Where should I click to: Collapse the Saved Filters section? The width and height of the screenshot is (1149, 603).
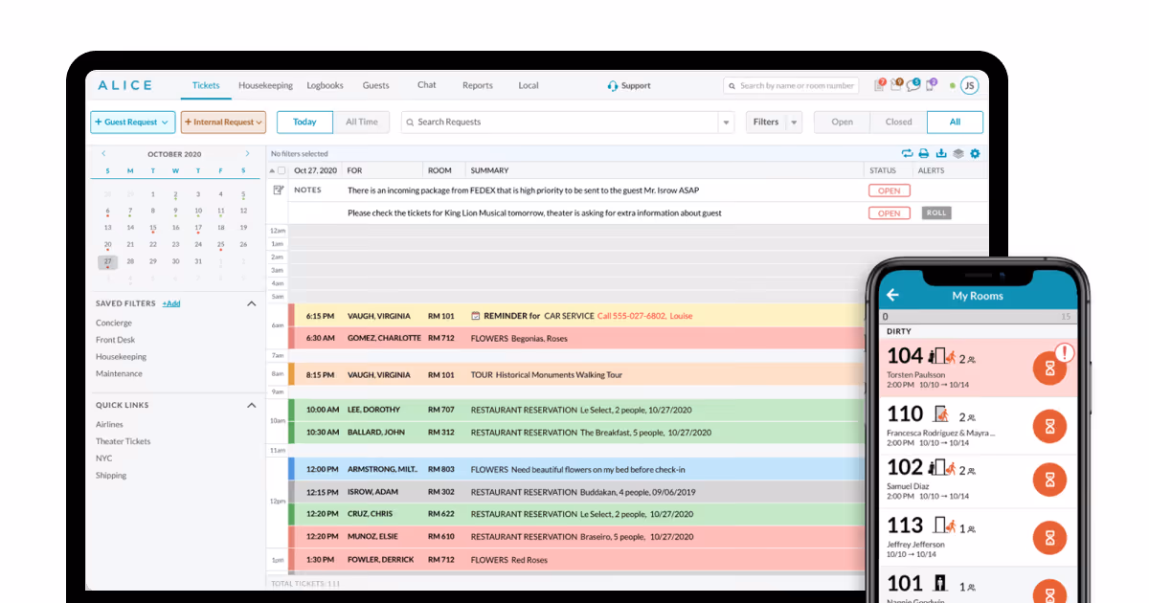click(252, 303)
